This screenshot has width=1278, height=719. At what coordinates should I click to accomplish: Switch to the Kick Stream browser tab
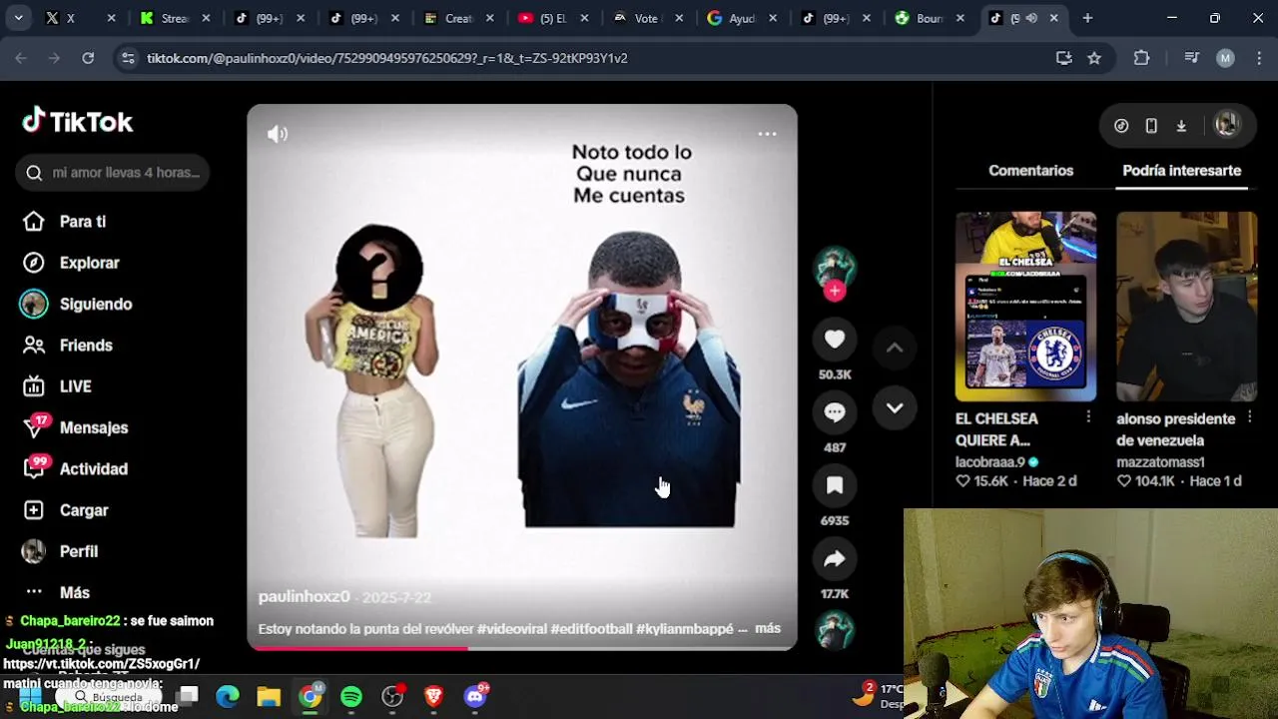[177, 18]
